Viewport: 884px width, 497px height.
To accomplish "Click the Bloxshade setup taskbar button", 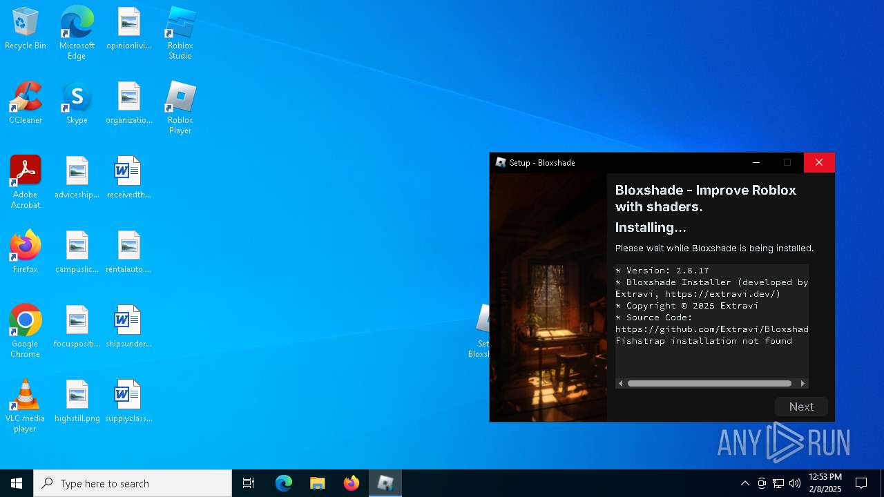I will point(385,483).
